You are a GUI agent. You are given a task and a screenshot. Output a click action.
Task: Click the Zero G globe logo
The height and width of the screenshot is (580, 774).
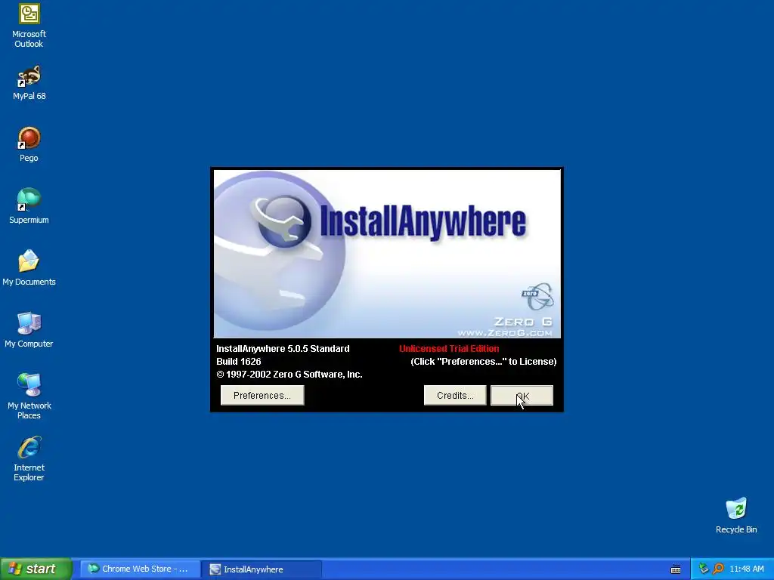[538, 296]
